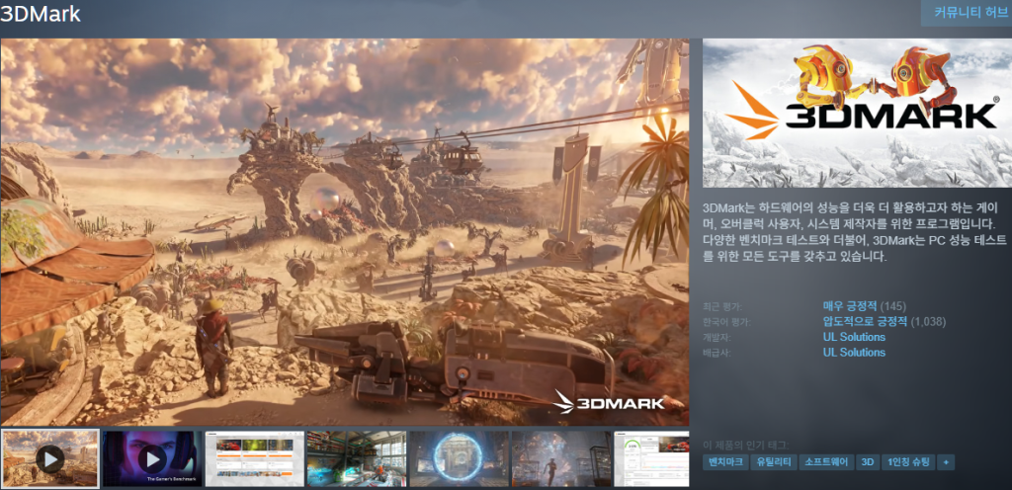This screenshot has width=1012, height=490.
Task: Open the 압도적으로 긍정적 Korean reviews link
Action: [x=865, y=322]
